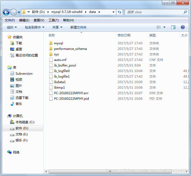Click the 计算机 computer icon
Screen dimensions: 191x176
[9, 116]
